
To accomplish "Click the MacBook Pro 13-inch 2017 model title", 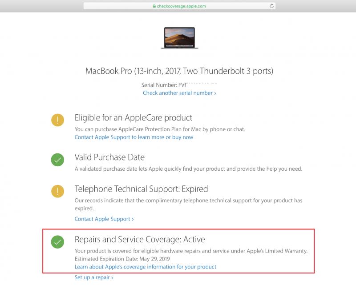I will click(x=179, y=71).
